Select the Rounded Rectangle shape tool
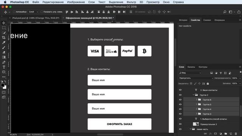This screenshot has height=136, width=242. (x=4, y=72)
